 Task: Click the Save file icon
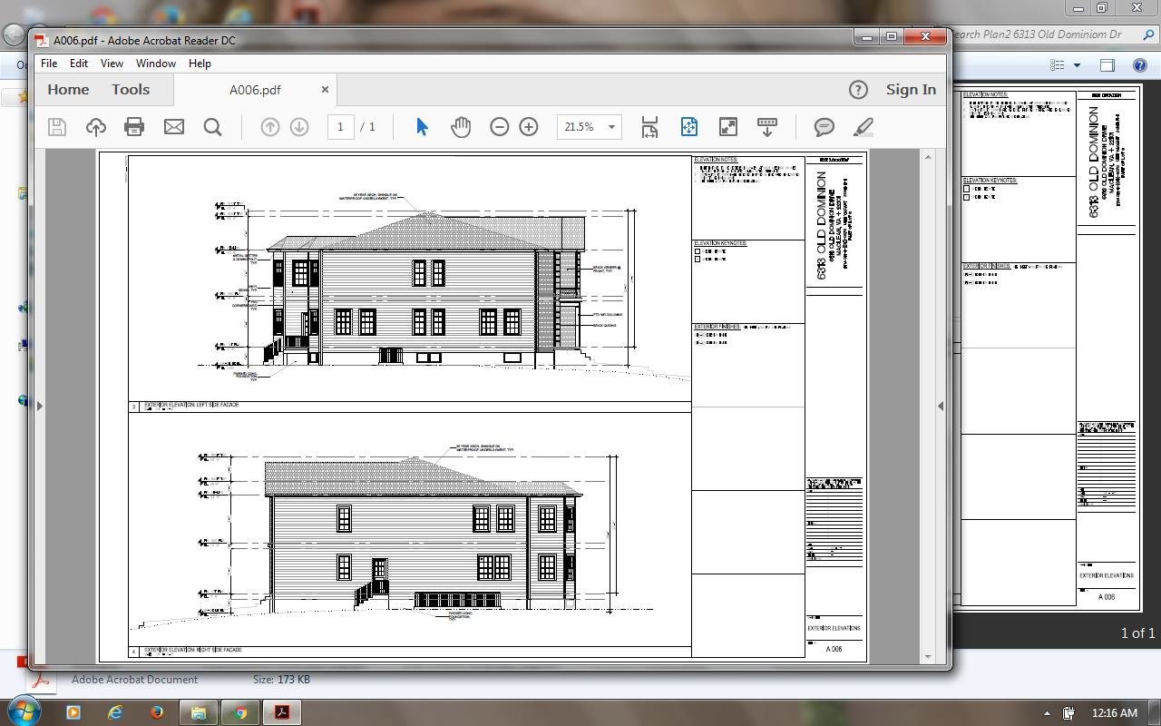[x=57, y=127]
